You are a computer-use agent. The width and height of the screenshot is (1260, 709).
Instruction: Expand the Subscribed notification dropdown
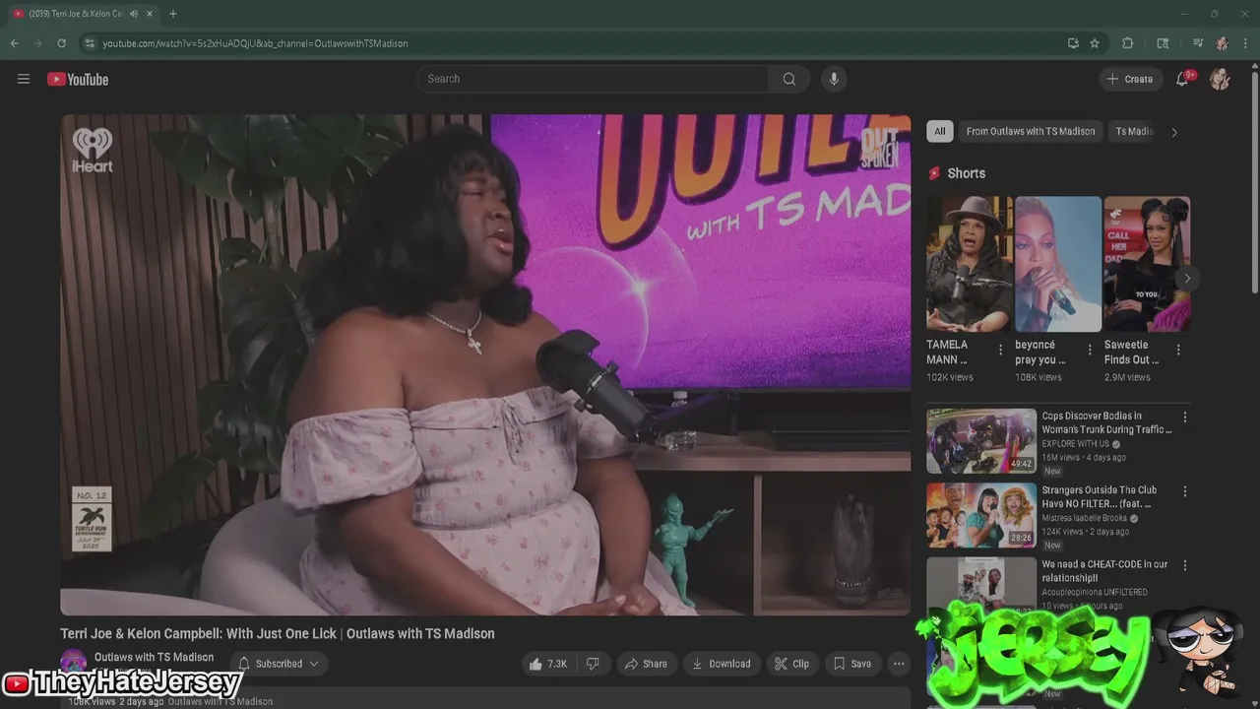279,664
